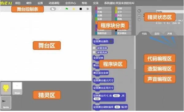184x112 pixels.
Task: Select the arrow Sprite thumbnail
Action: pyautogui.click(x=6, y=102)
